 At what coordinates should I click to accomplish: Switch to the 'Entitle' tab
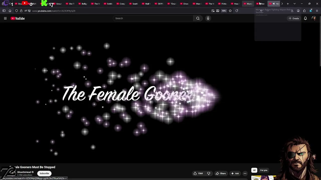(109, 4)
